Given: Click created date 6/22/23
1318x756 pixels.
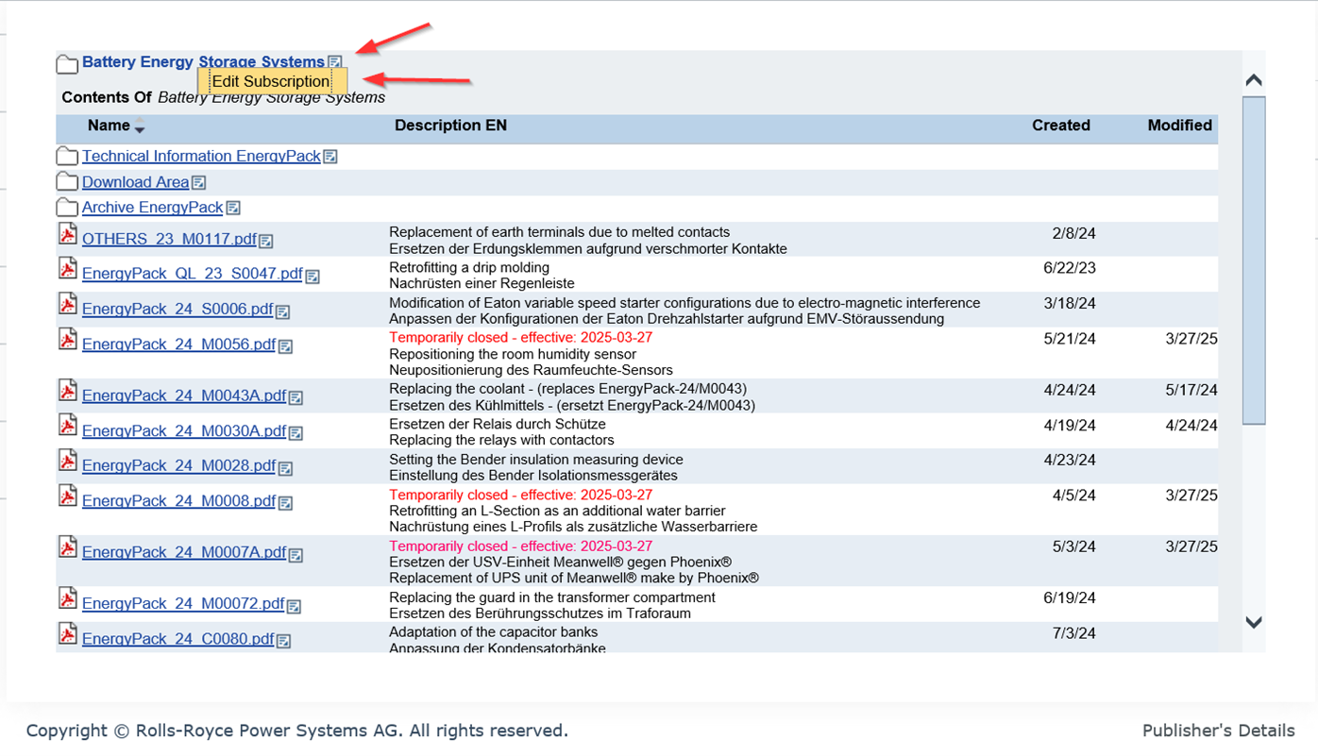Looking at the screenshot, I should click(x=1070, y=268).
